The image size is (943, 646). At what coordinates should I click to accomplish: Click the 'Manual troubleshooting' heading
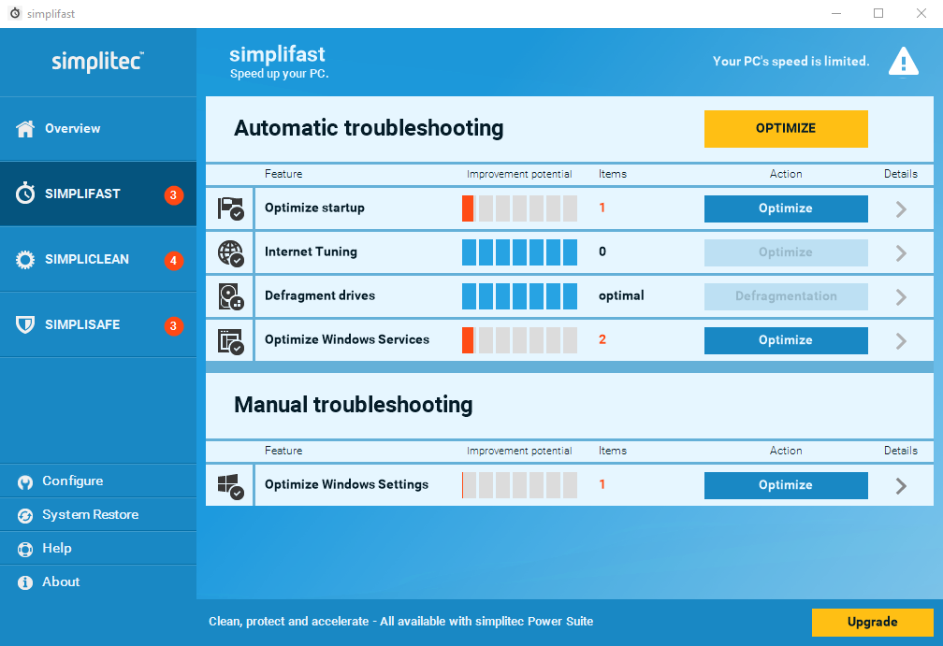353,405
